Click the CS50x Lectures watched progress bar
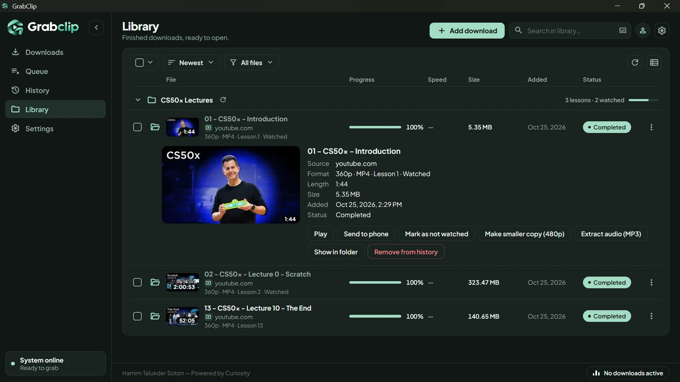680x382 pixels. click(x=644, y=100)
